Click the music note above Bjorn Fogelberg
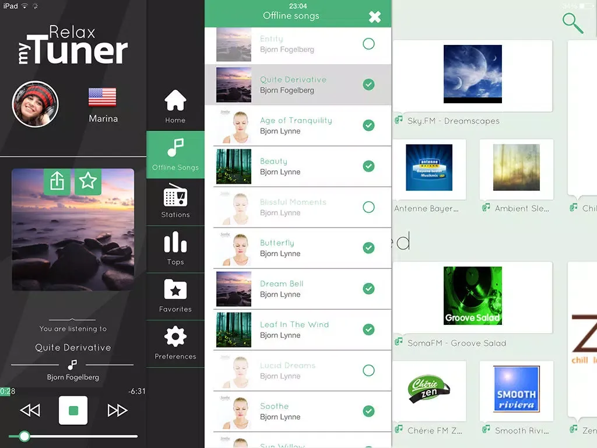The image size is (597, 448). [x=72, y=365]
